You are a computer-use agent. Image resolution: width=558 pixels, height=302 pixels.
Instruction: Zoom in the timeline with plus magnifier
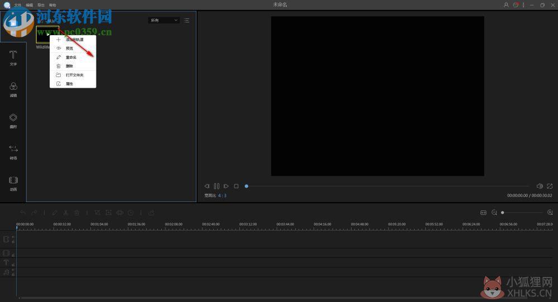pyautogui.click(x=550, y=213)
